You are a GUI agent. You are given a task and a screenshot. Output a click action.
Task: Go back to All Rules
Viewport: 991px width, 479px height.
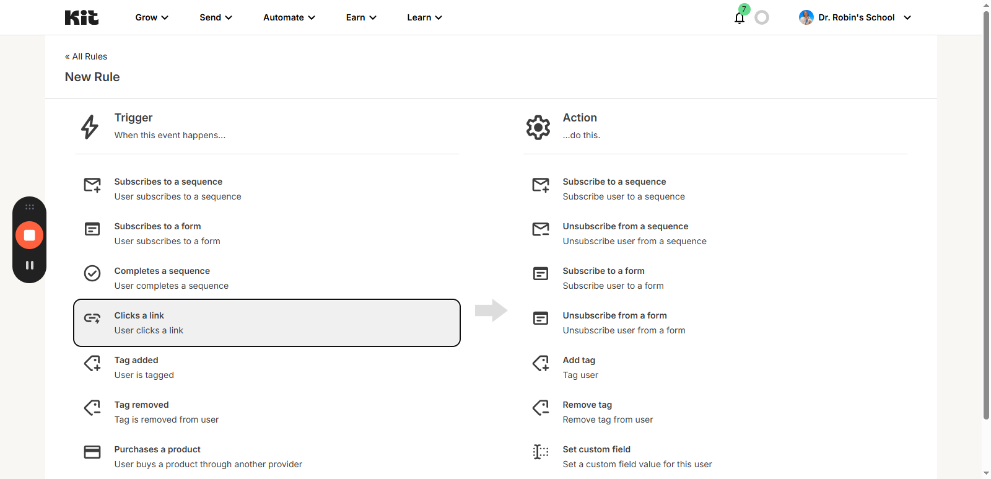[x=86, y=56]
